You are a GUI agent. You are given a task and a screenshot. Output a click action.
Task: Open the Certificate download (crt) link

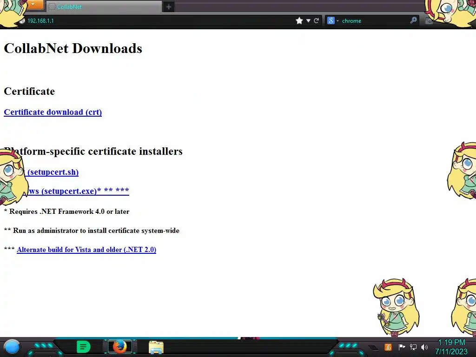click(x=53, y=112)
